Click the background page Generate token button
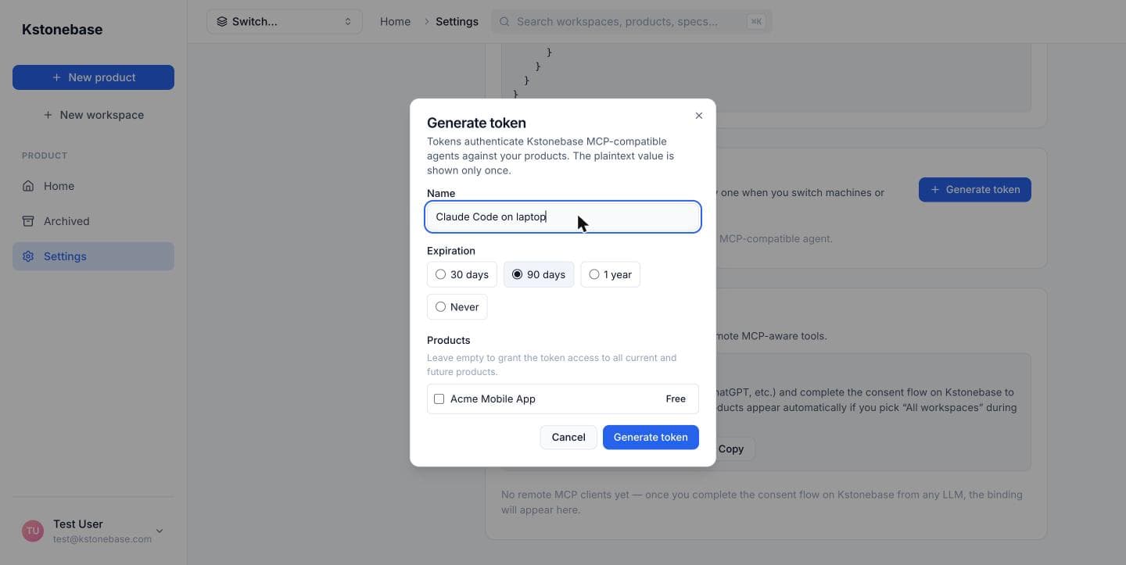 pos(975,189)
